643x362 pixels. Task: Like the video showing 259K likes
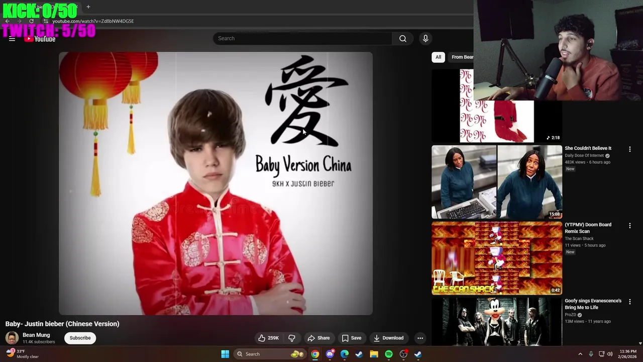268,338
